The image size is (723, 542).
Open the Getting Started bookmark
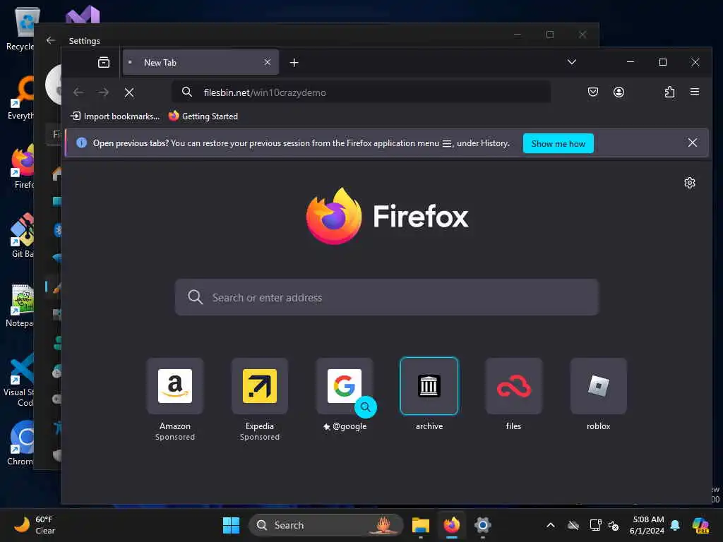click(x=203, y=116)
